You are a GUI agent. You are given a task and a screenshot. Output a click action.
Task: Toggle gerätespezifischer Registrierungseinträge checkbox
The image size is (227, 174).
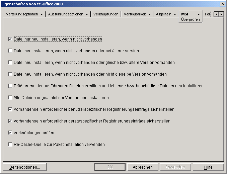point(10,121)
